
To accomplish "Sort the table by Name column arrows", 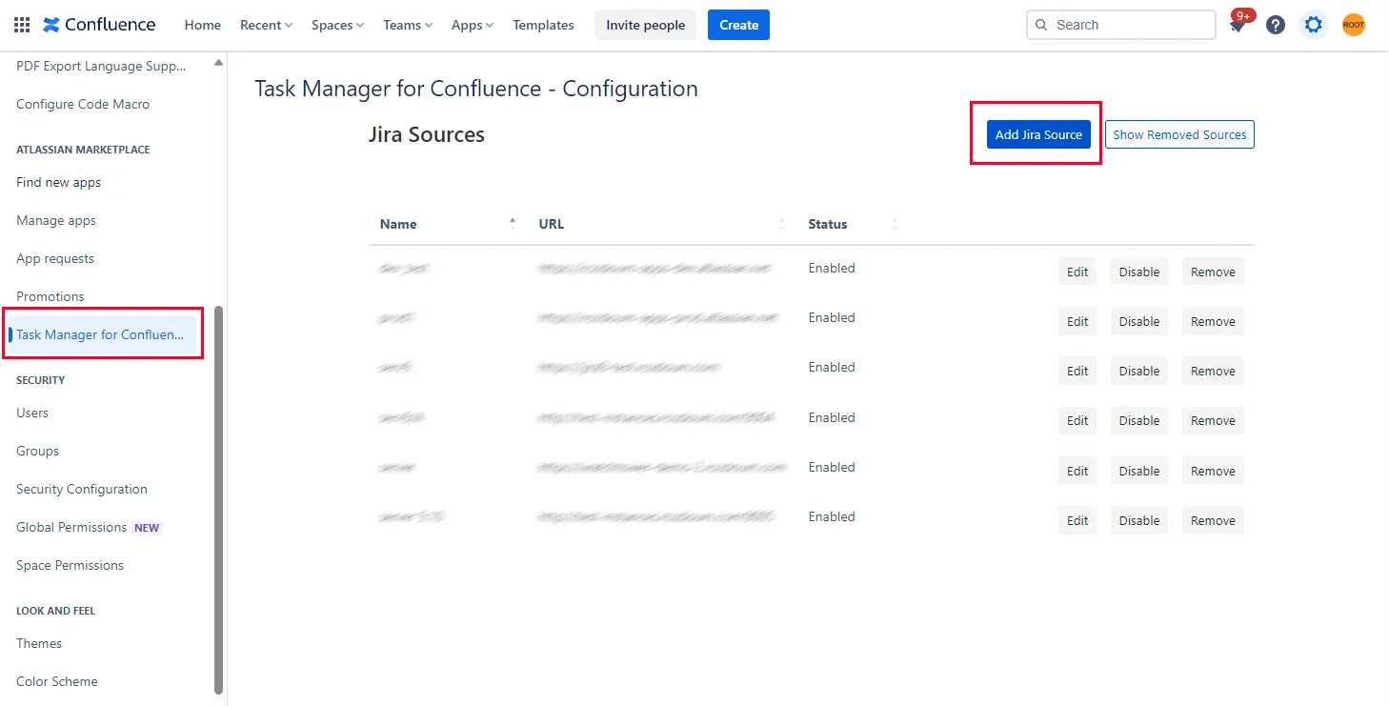I will tap(513, 224).
